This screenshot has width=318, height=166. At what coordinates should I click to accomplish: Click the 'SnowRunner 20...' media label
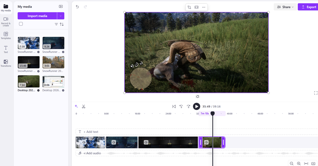tap(53, 71)
